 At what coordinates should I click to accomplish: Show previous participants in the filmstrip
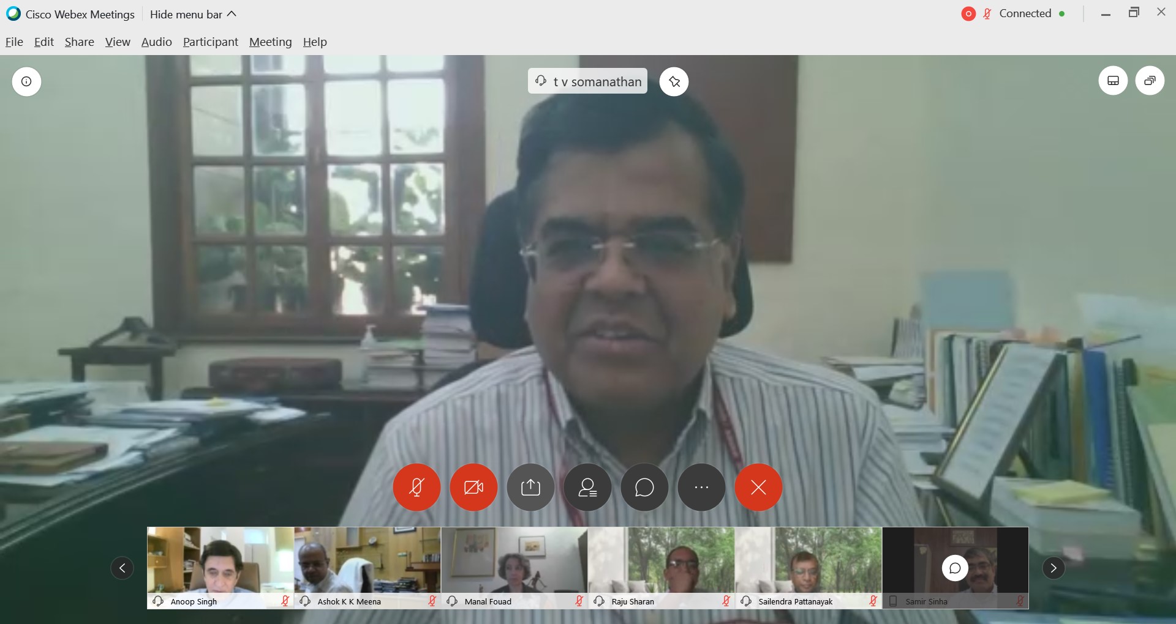122,568
